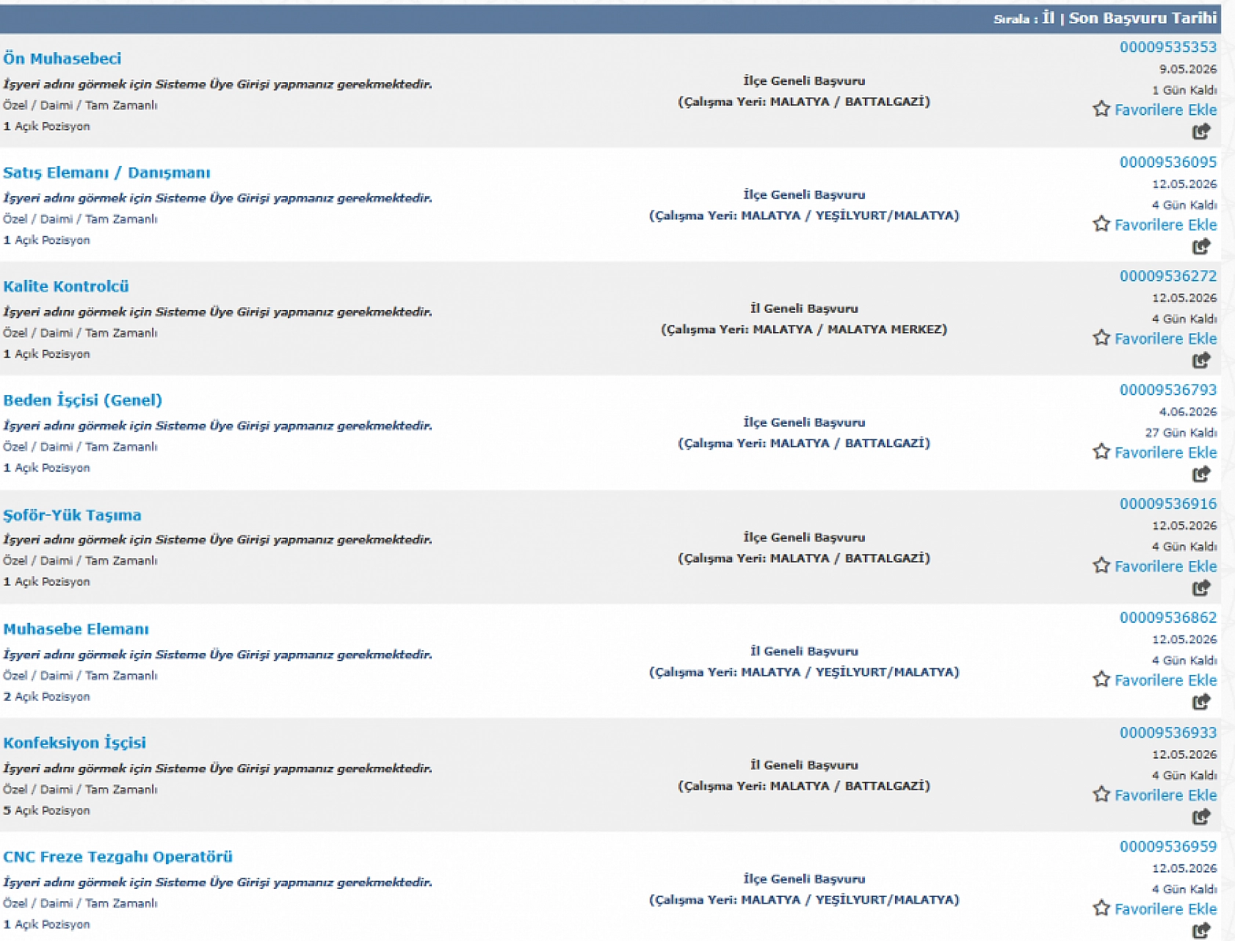This screenshot has height=941, width=1235.
Task: Open the CNC Freze Tezgahı Operatörü posting
Action: point(117,857)
